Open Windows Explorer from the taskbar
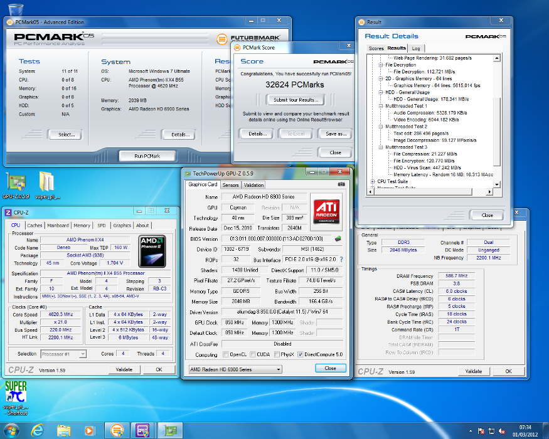 (x=63, y=430)
